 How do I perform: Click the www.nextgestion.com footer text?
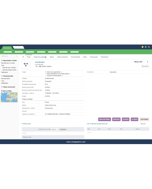(76, 142)
